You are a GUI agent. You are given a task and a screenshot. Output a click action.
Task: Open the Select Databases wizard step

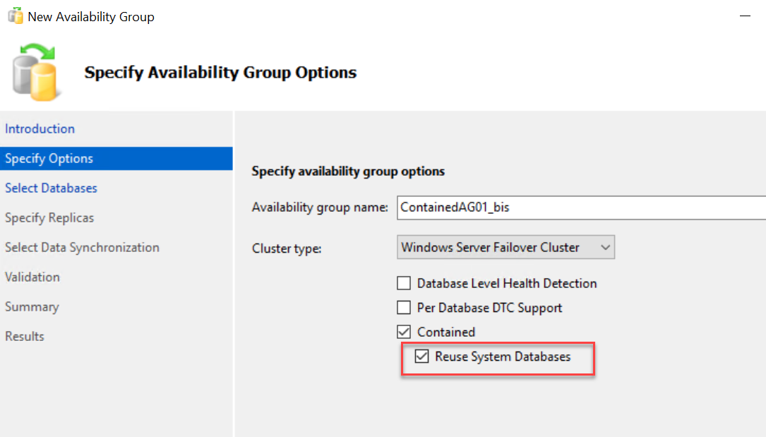[51, 188]
